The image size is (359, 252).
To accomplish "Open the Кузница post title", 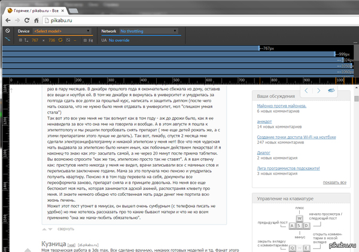I will point(54,244).
